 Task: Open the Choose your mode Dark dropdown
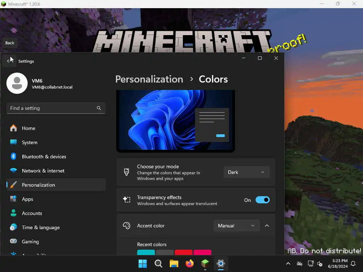click(x=247, y=172)
